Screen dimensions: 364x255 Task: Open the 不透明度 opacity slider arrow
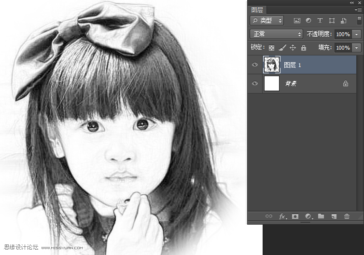coord(357,34)
